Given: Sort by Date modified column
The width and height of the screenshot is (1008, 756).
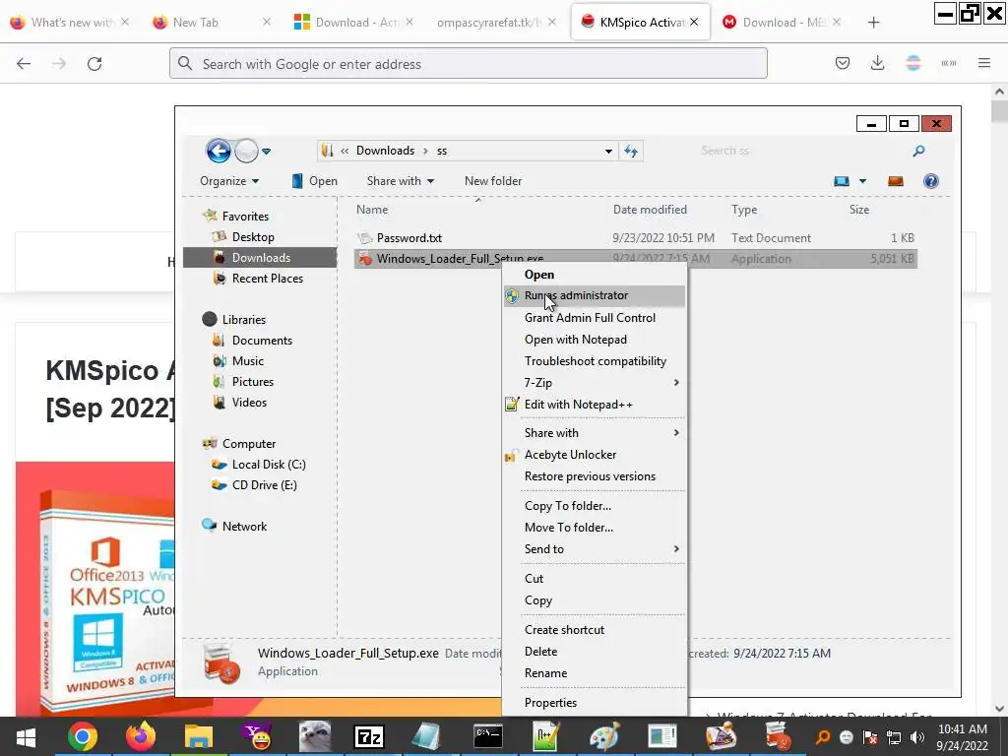Looking at the screenshot, I should pos(650,210).
